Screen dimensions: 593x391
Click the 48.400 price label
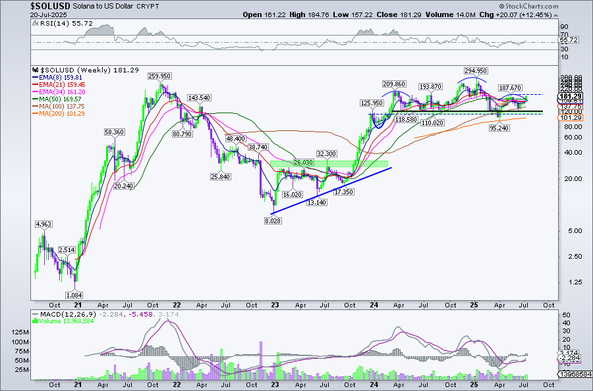click(x=235, y=139)
